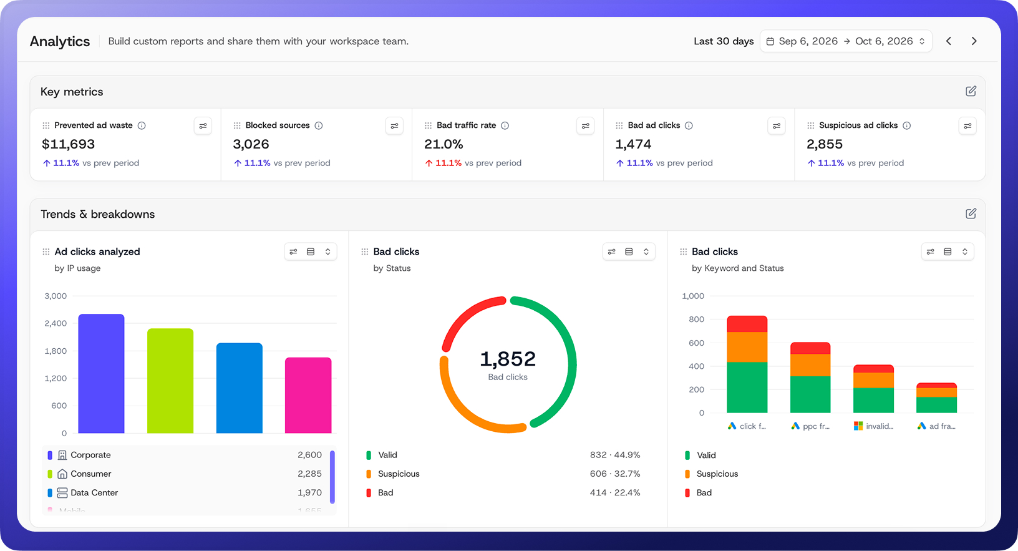Click the Microsoft logo under 'invalid...' bar
Image resolution: width=1018 pixels, height=551 pixels.
pos(858,426)
